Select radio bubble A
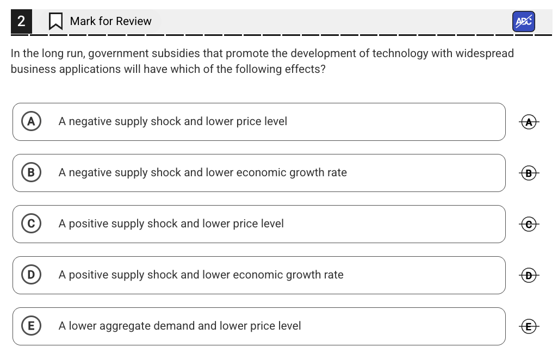This screenshot has height=359, width=558. (31, 121)
